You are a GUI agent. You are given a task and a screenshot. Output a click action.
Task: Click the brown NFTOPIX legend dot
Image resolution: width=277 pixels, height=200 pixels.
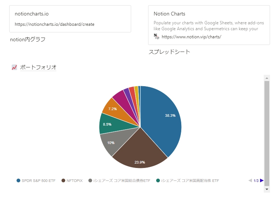point(63,180)
